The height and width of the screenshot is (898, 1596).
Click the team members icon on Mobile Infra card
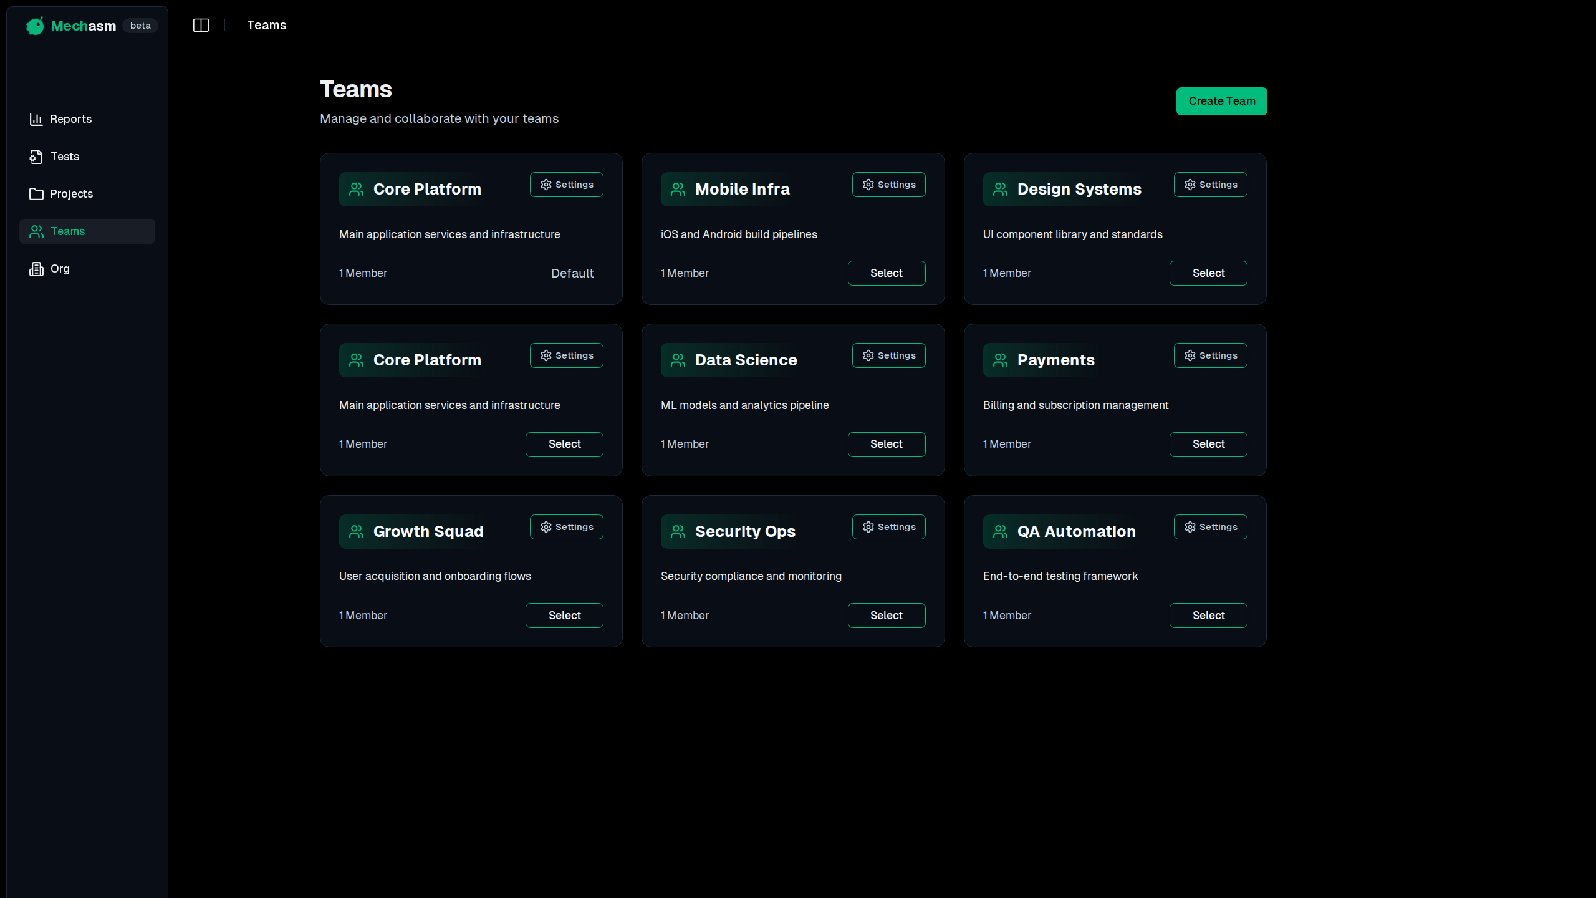pyautogui.click(x=678, y=189)
